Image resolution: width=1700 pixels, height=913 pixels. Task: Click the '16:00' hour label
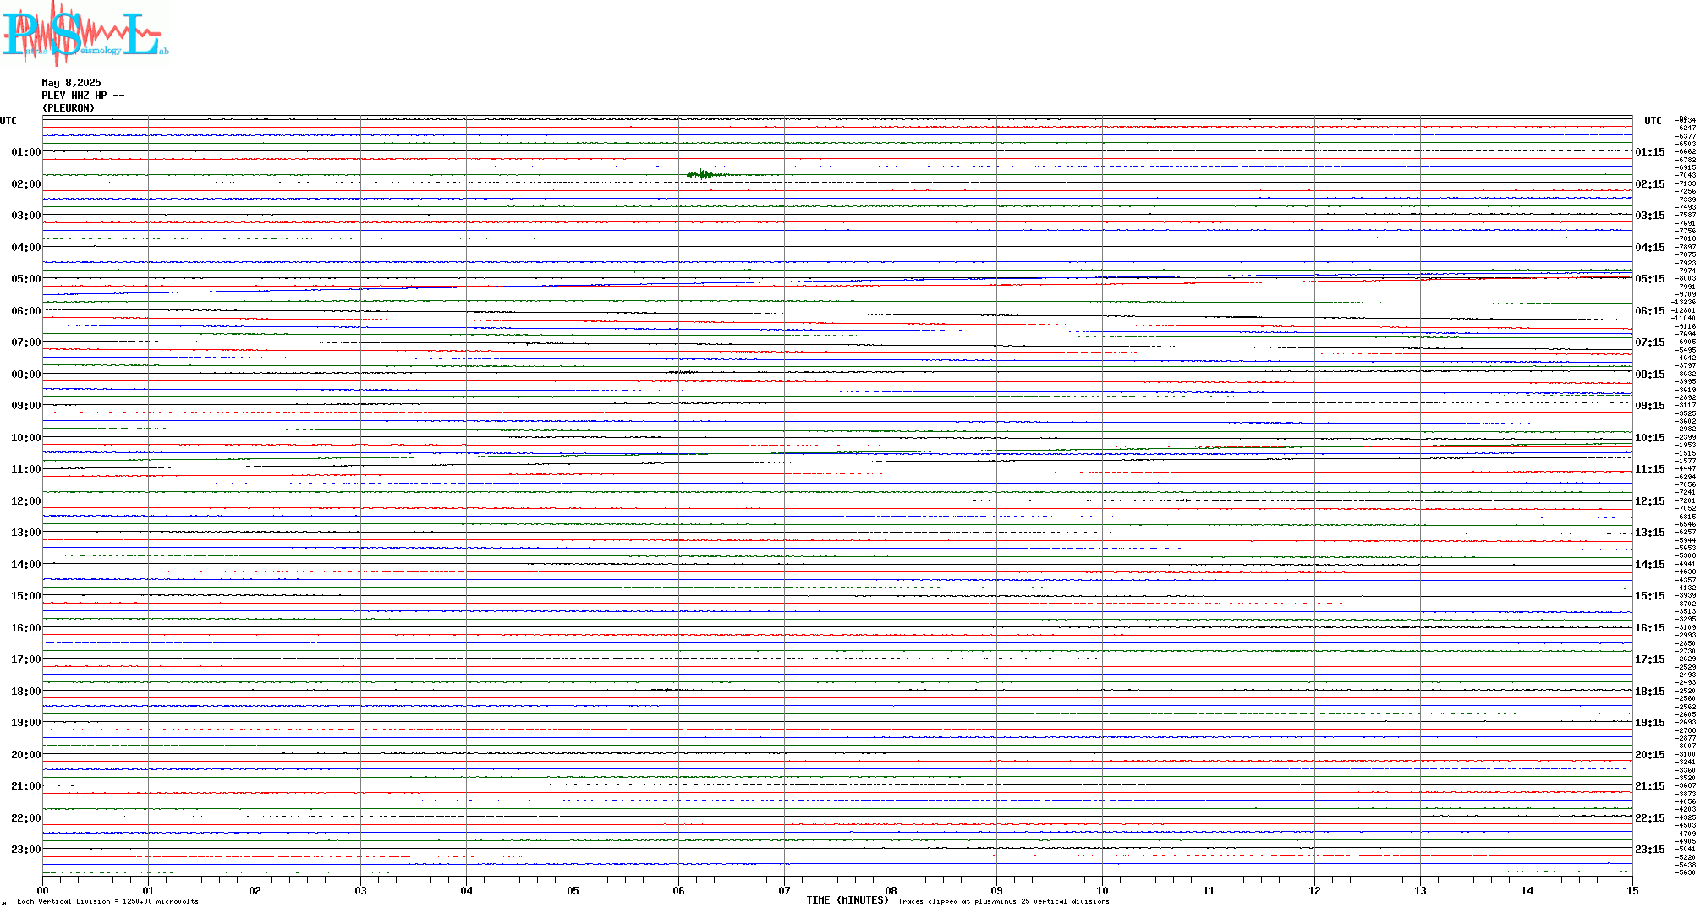[x=26, y=628]
